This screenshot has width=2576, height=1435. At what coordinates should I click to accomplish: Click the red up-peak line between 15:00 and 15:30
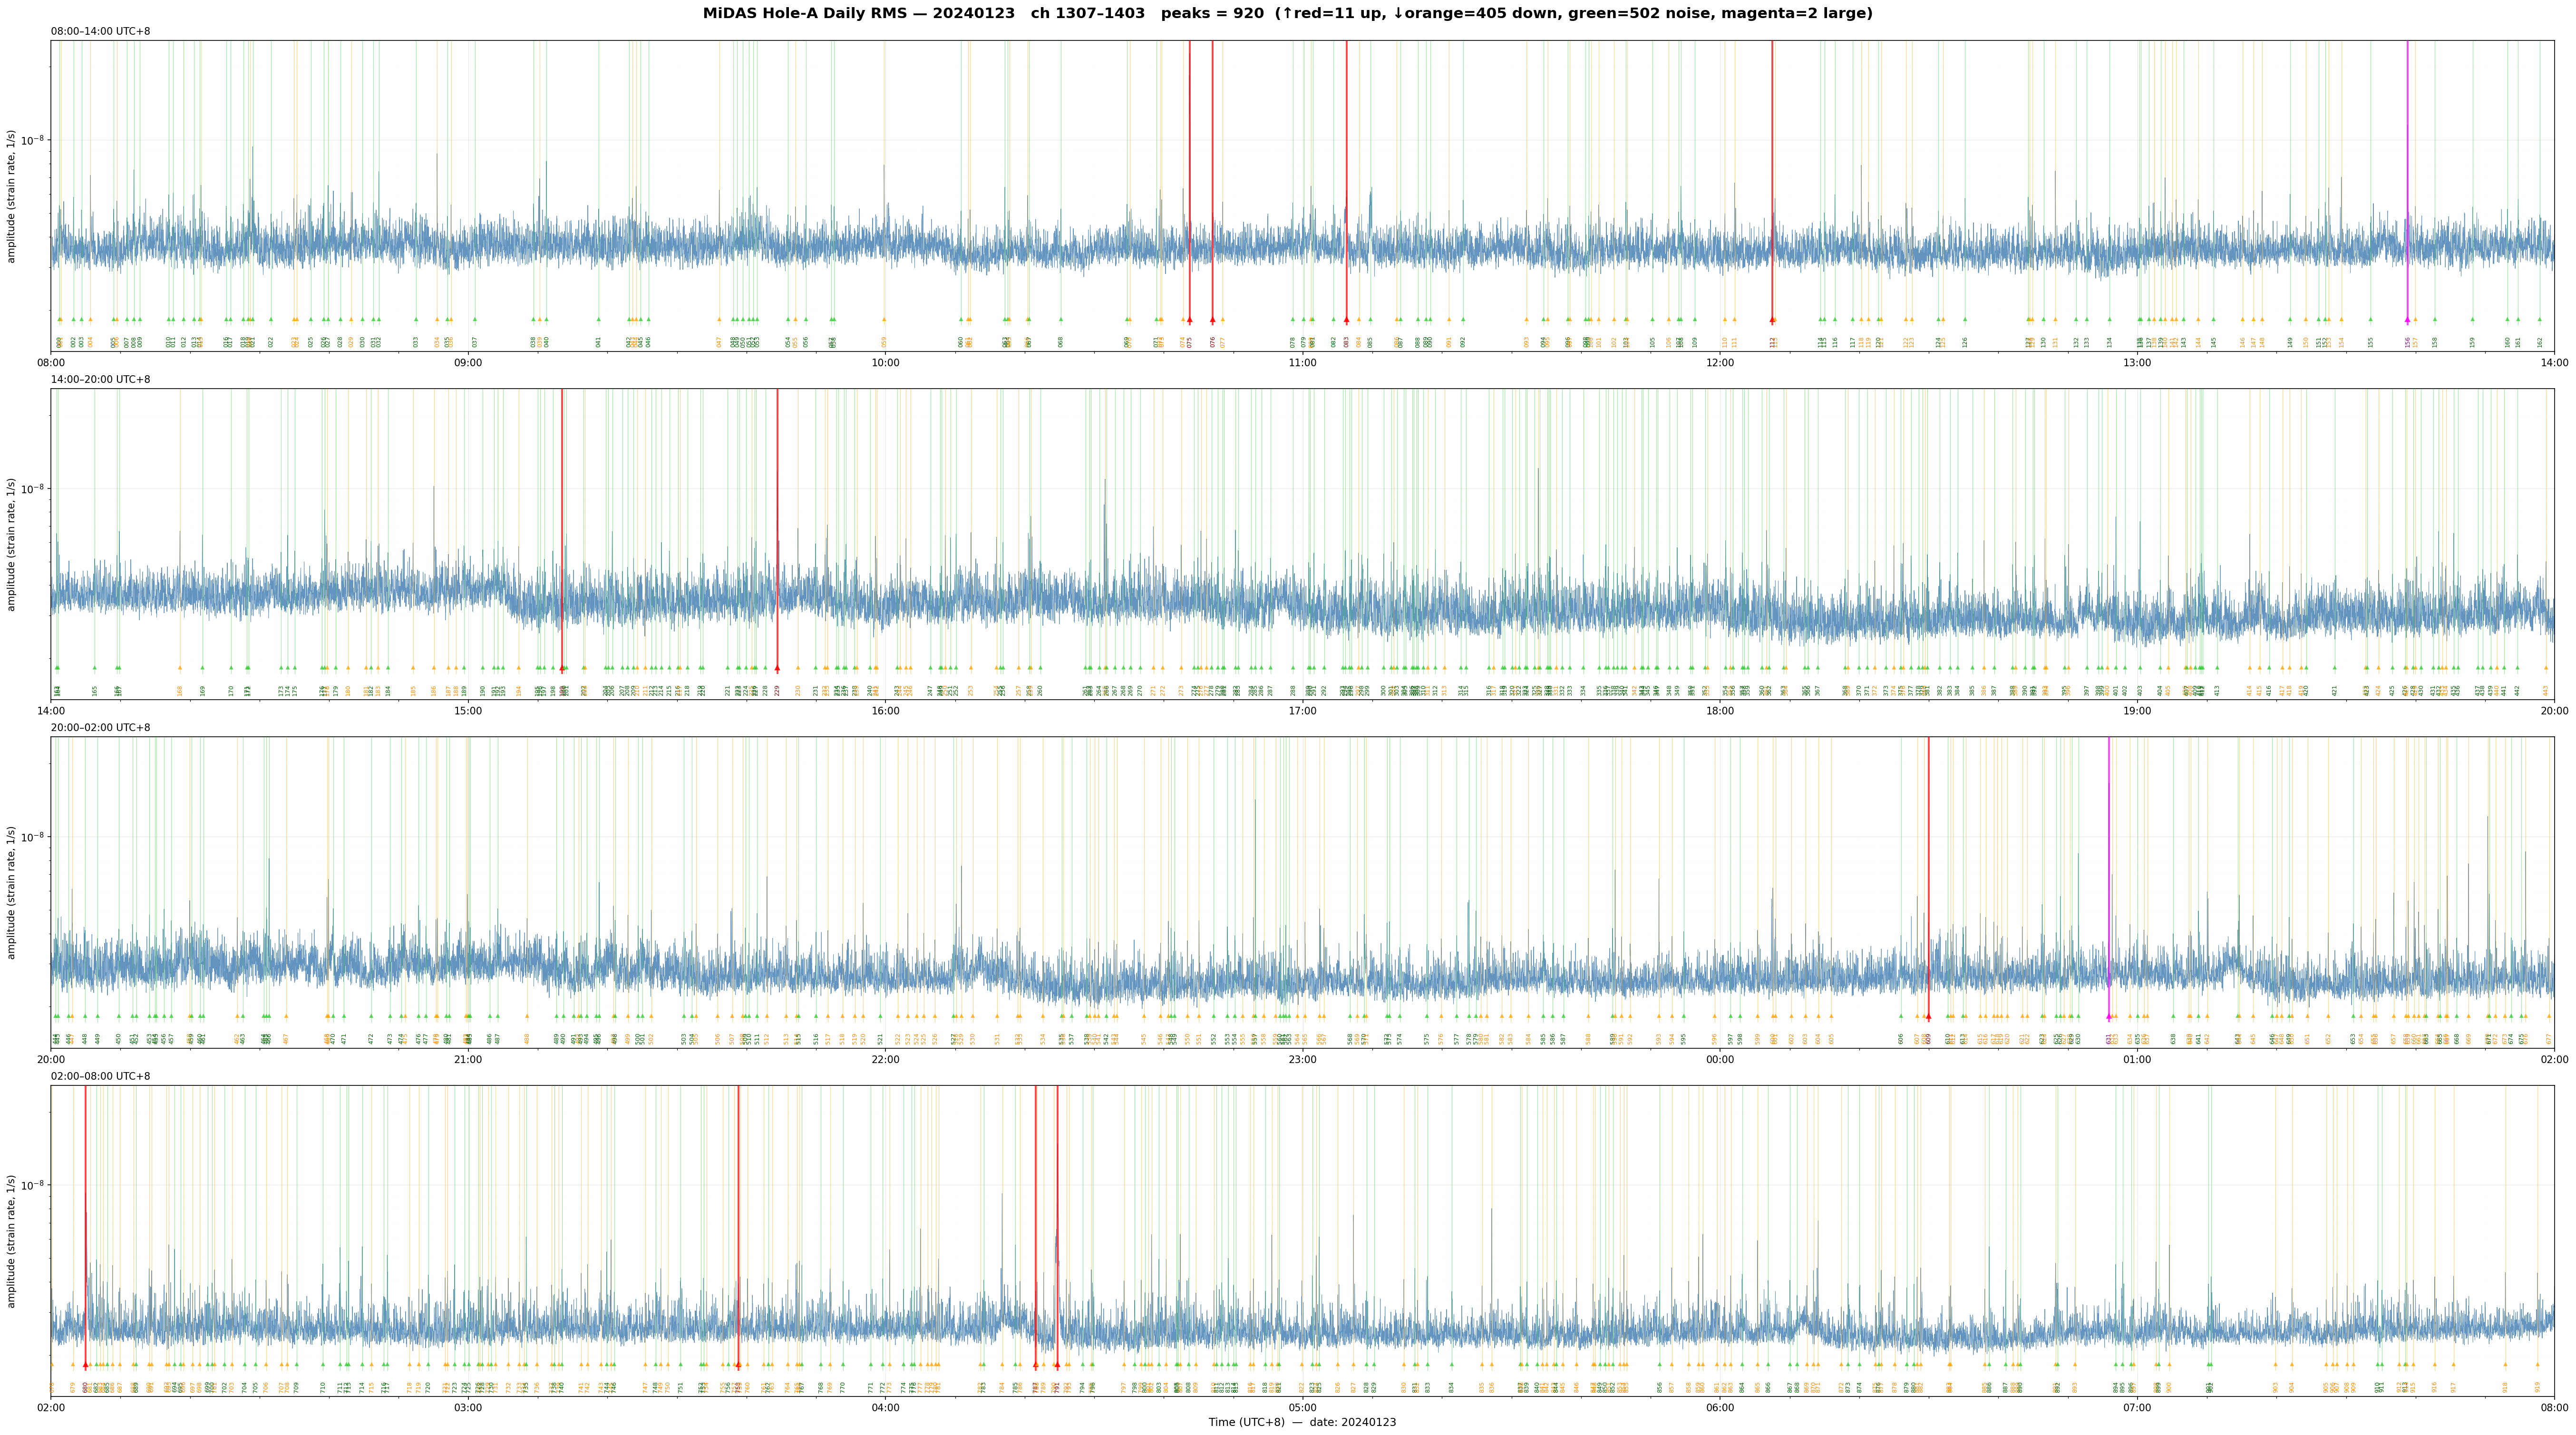(562, 529)
